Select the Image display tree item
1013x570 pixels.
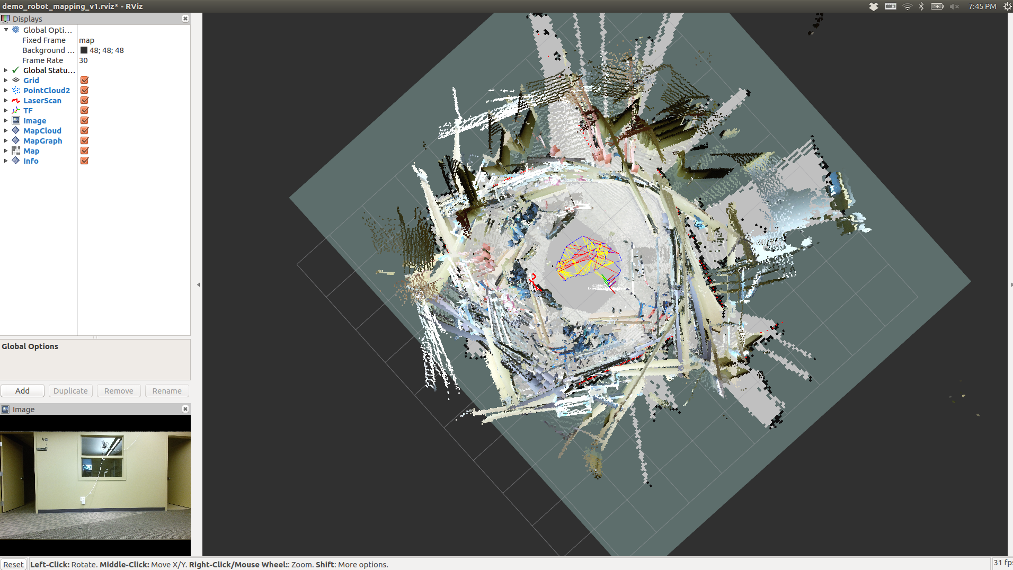point(34,120)
